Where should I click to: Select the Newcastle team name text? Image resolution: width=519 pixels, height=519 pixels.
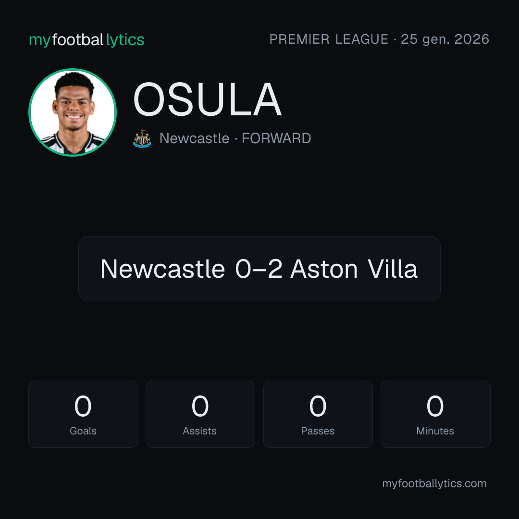[194, 138]
